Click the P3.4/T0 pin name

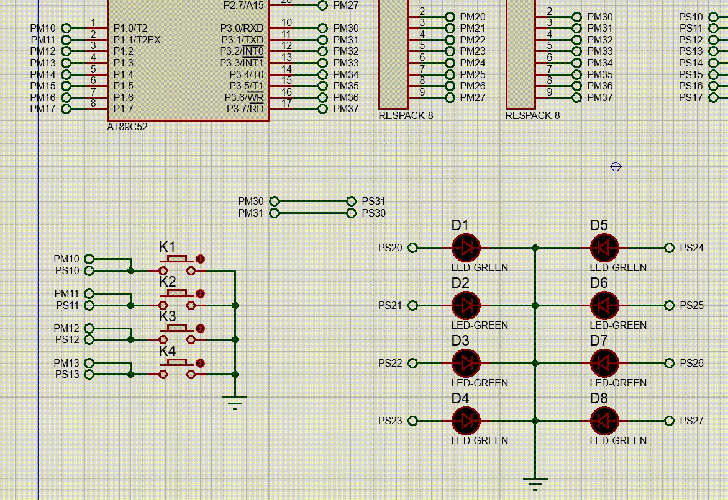(x=247, y=74)
